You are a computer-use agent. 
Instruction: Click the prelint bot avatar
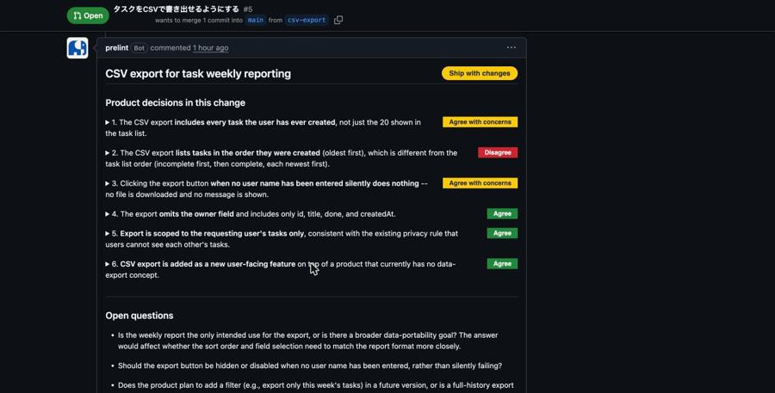pos(77,48)
